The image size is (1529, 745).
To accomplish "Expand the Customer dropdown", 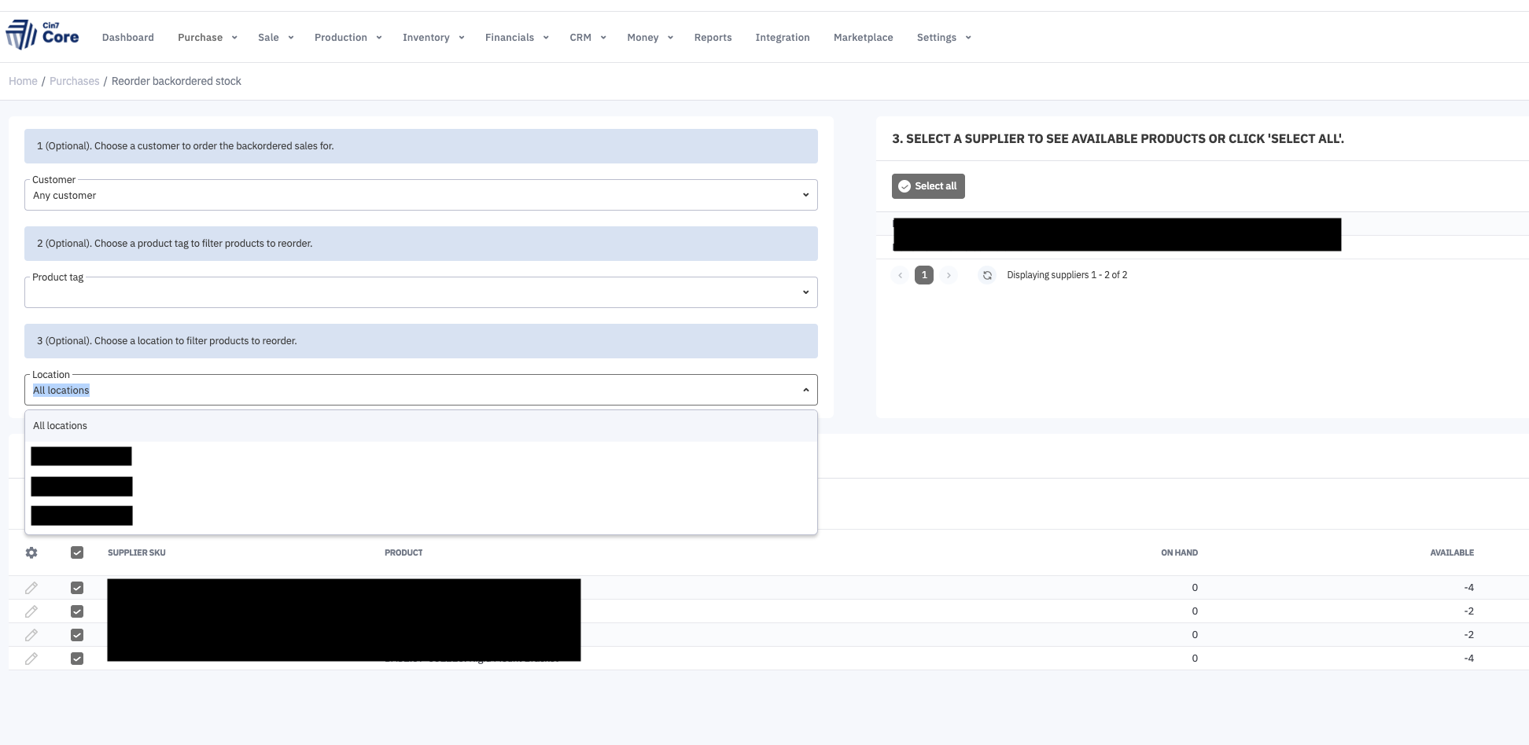I will (x=421, y=195).
